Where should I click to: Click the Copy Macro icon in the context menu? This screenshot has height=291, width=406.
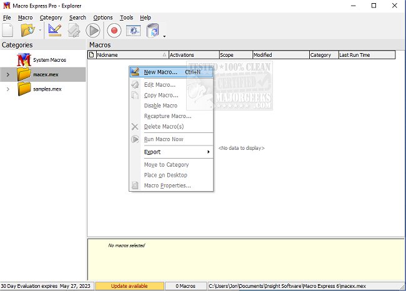tap(135, 96)
